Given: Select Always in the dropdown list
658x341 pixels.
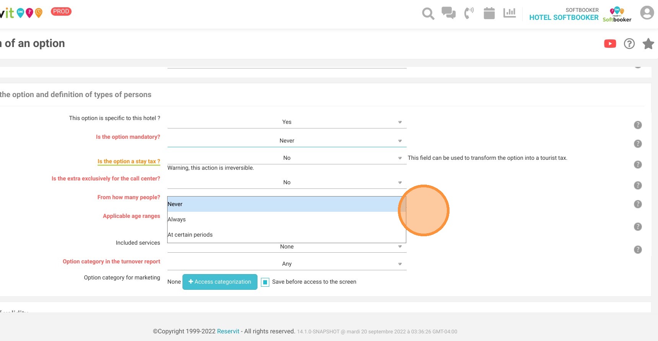Looking at the screenshot, I should (287, 219).
